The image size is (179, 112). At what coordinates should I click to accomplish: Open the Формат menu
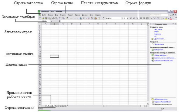(70, 15)
